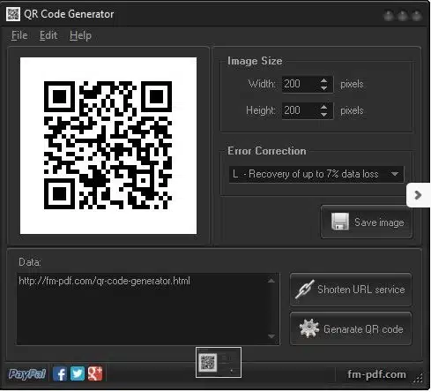
Task: Decrease the Height value with down arrow
Action: [323, 115]
